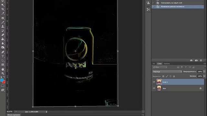Filter layers by type layers
207x116 pixels.
186,67
